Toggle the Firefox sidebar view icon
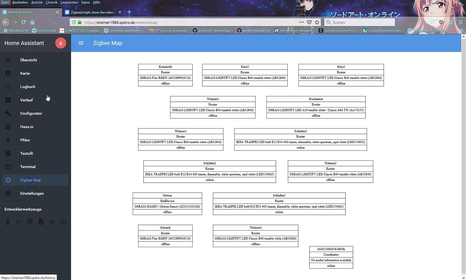The height and width of the screenshot is (280, 466). [450, 22]
